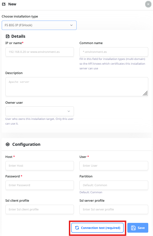
Task: Click the Details section icon
Action: point(7,36)
